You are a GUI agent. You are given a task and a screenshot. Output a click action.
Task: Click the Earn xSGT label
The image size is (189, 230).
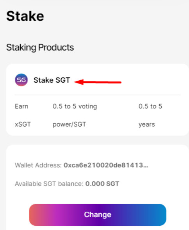[23, 115]
